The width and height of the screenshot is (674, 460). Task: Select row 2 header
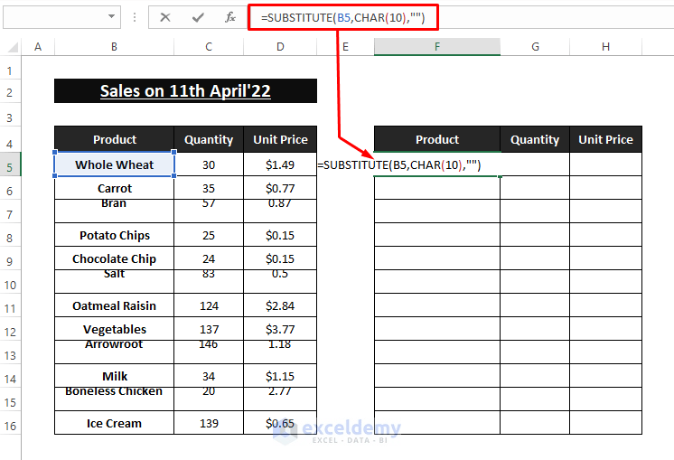point(10,92)
